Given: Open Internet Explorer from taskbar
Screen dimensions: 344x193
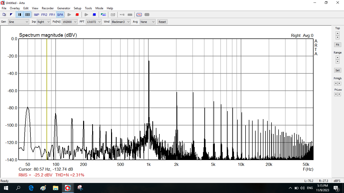Looking at the screenshot, I should [31, 188].
